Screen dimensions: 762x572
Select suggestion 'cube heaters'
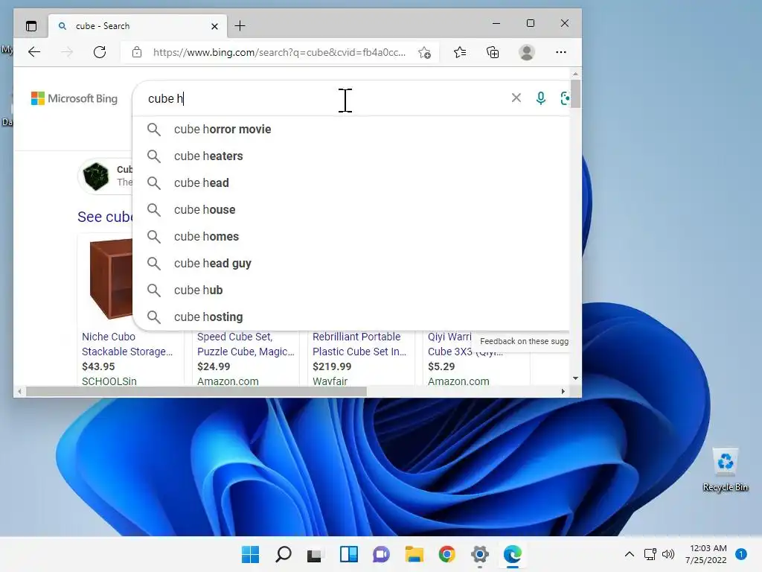click(351, 156)
